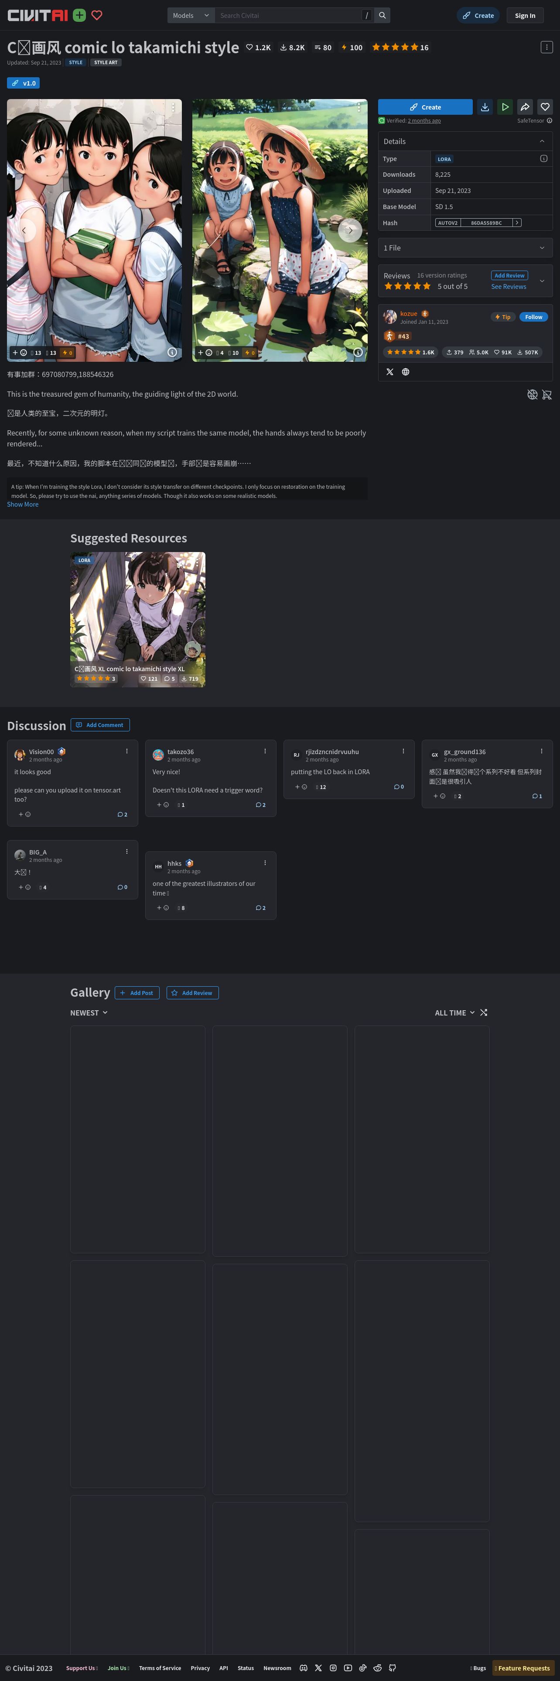
Task: Click the STYLE tag
Action: (75, 63)
